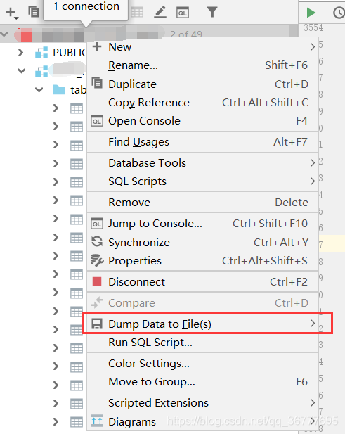345x434 pixels.
Task: Click the arrow beside Dump Data to File(s)
Action: pyautogui.click(x=313, y=324)
